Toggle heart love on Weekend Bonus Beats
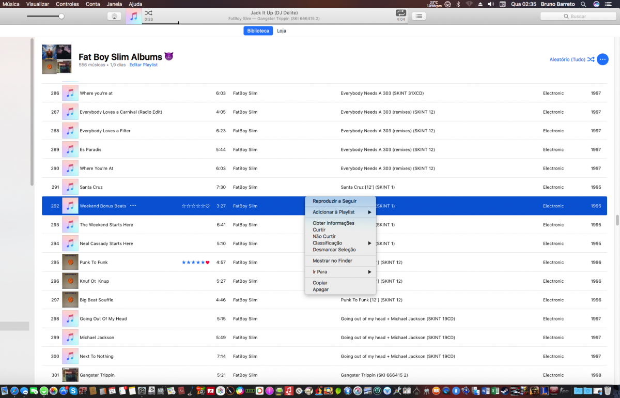Image resolution: width=620 pixels, height=398 pixels. tap(207, 206)
